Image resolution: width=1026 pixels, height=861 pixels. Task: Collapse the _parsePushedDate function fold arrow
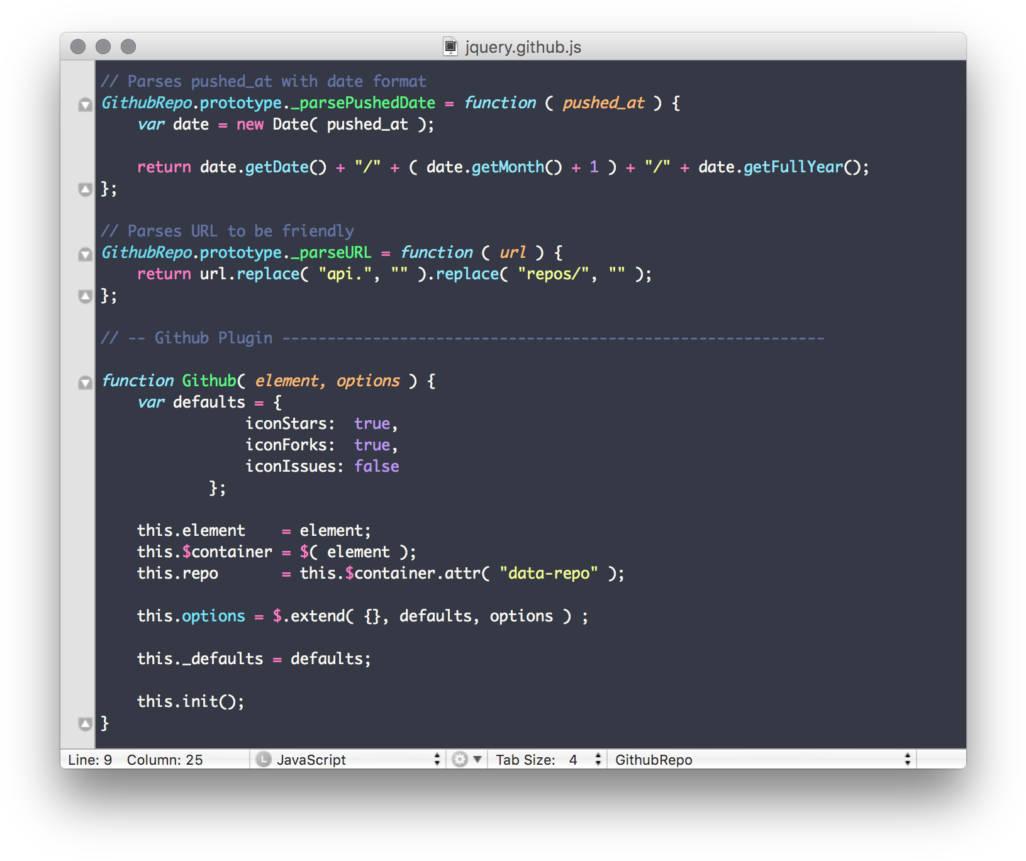[x=85, y=104]
